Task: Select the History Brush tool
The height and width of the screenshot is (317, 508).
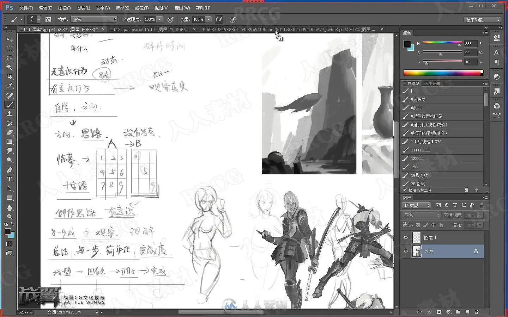Action: [x=10, y=123]
